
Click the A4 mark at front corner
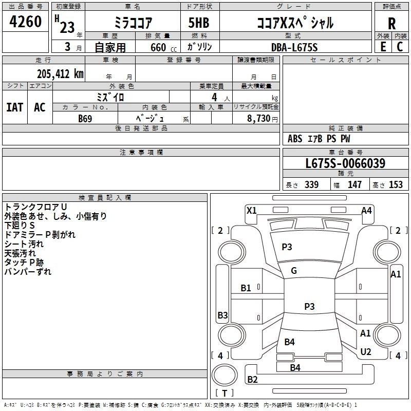(366, 210)
